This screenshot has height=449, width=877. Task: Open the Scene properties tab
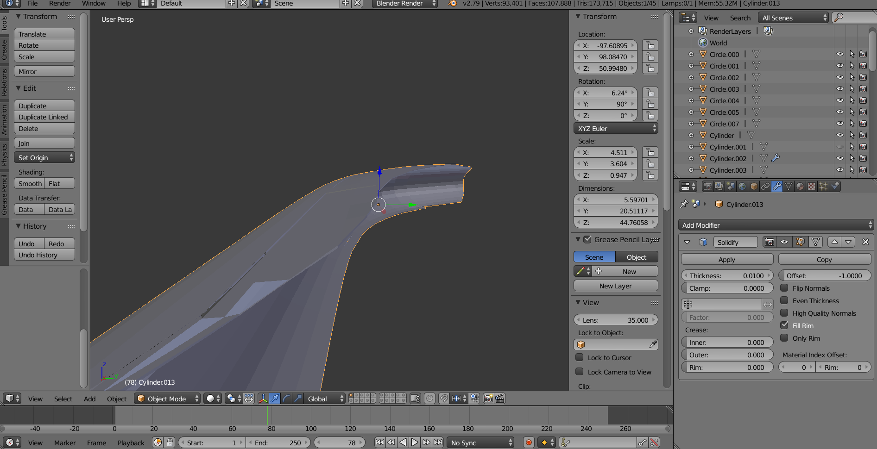pos(731,186)
